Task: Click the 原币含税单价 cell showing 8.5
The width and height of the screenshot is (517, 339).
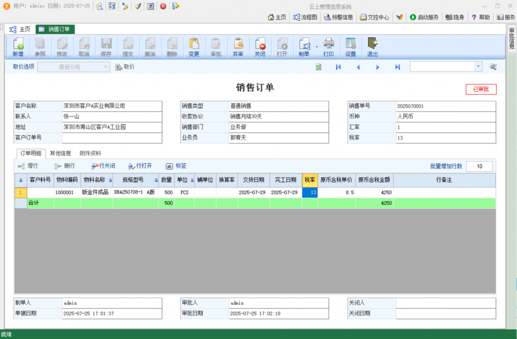Action: (x=337, y=192)
